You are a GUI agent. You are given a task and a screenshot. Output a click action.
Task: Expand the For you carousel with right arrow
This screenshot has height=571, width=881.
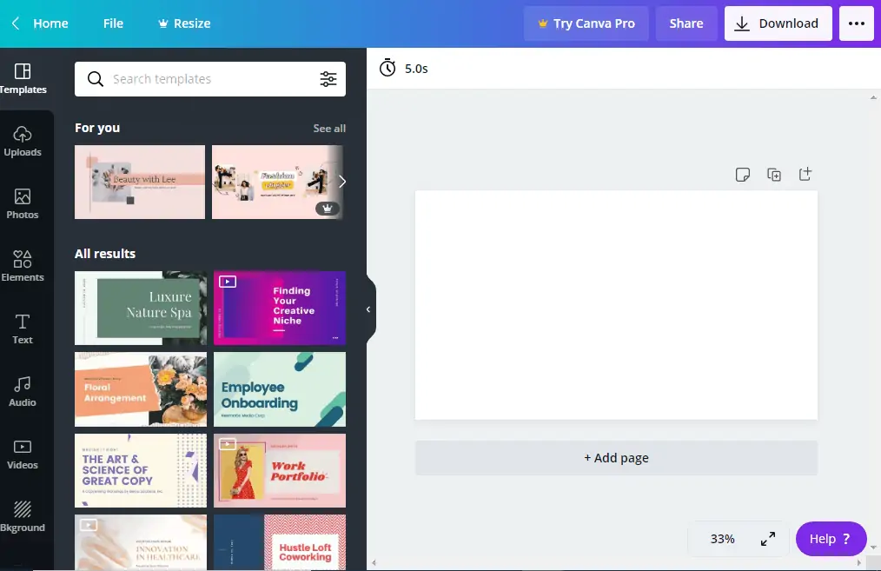(341, 181)
